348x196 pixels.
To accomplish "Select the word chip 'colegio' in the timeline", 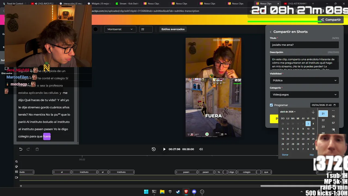I will (247, 172).
